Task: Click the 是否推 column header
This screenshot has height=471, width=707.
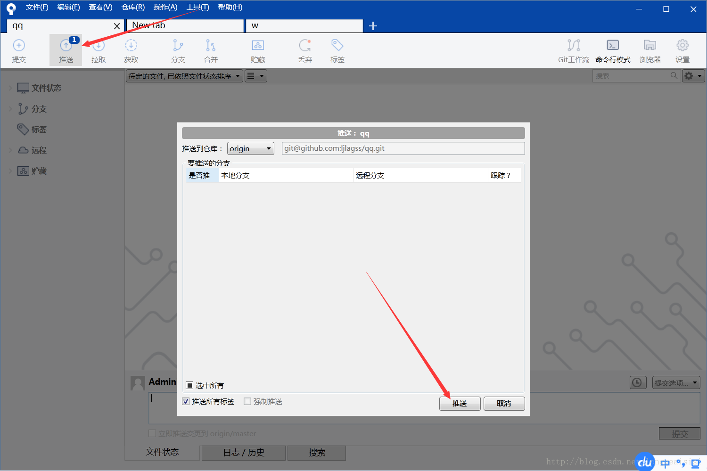Action: tap(202, 175)
